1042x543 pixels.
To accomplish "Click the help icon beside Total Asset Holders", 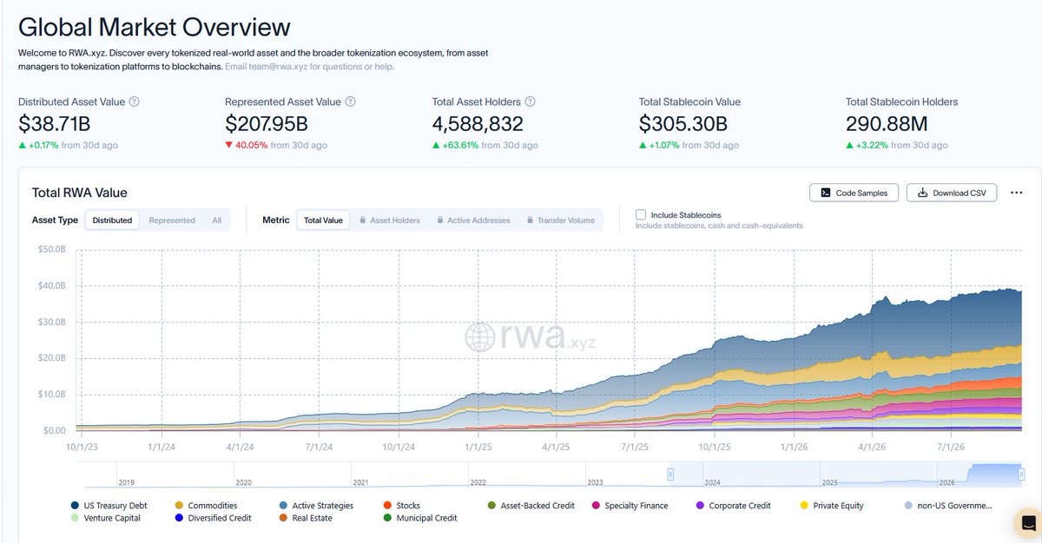I will point(530,101).
